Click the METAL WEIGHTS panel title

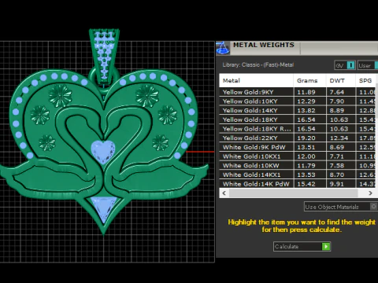[264, 45]
